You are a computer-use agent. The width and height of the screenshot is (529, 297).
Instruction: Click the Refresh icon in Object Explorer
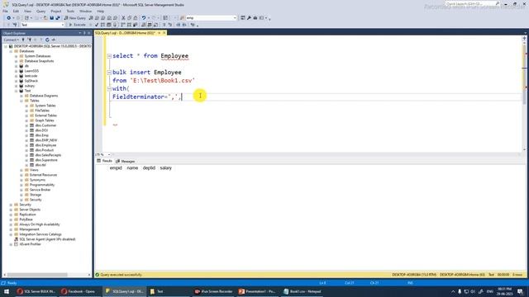click(47, 40)
